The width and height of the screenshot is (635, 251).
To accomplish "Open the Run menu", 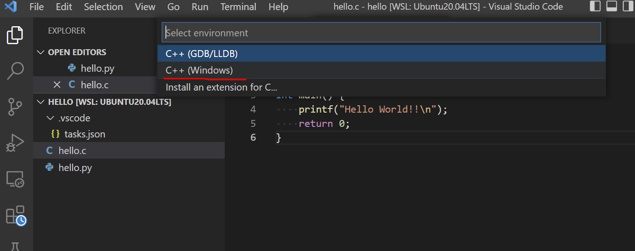I will 200,7.
